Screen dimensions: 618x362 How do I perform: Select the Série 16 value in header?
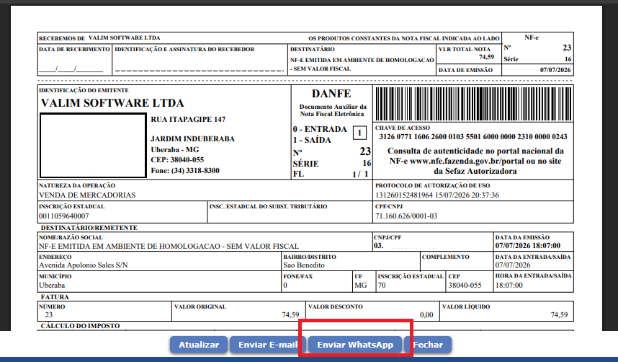click(x=568, y=59)
